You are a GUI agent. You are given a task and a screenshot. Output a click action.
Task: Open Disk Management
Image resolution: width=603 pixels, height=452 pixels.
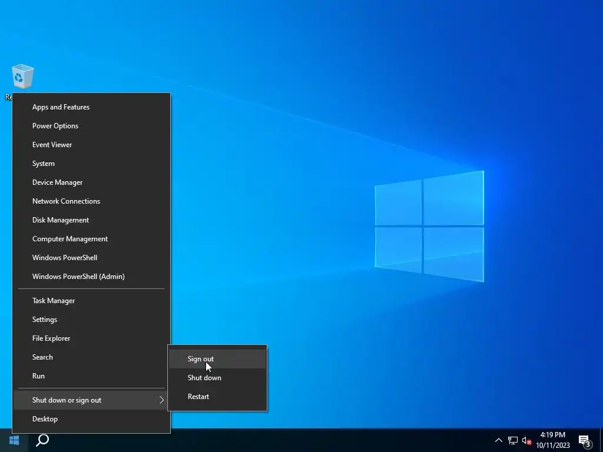pos(91,220)
